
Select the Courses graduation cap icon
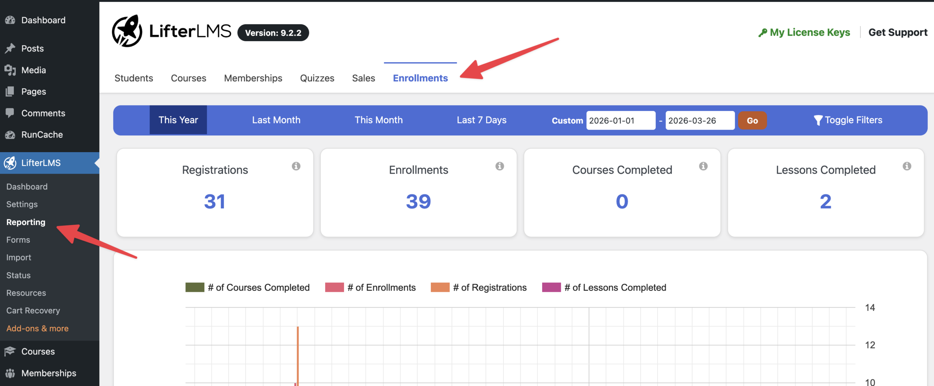[11, 351]
